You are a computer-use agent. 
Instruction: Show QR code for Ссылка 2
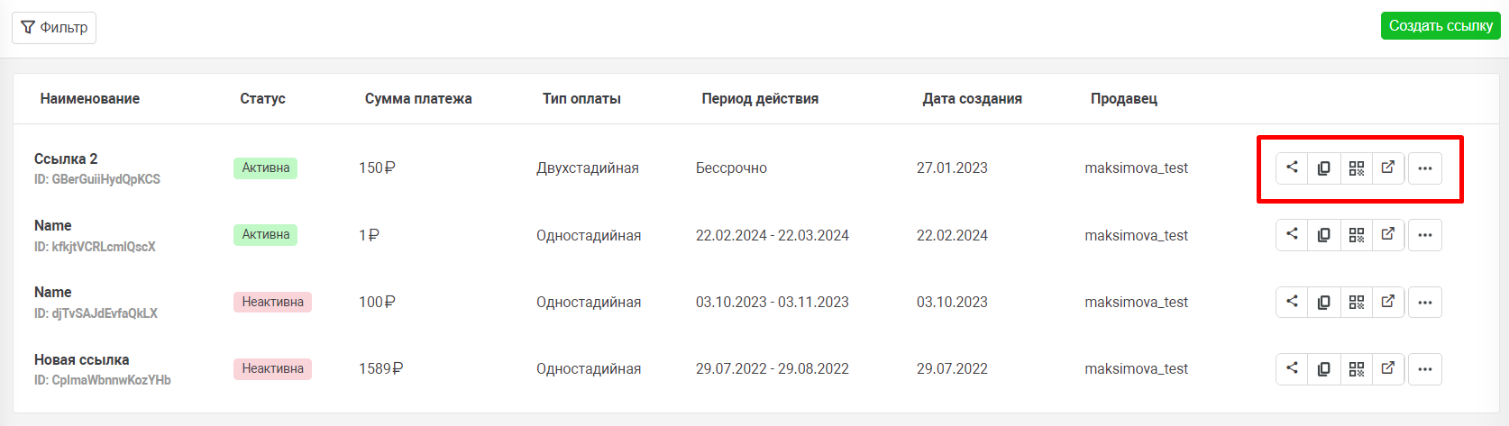(1357, 168)
